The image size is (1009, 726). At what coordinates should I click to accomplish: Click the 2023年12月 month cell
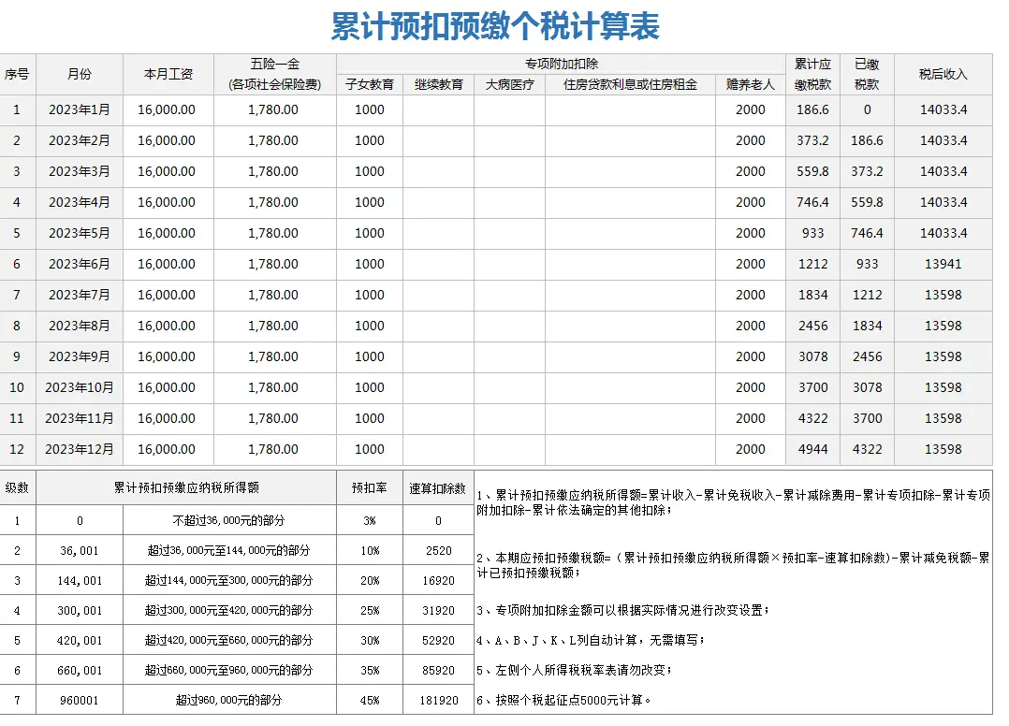coord(80,449)
